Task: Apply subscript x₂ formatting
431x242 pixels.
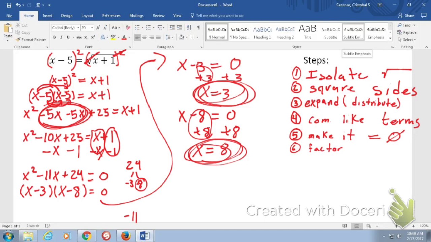Action: [86, 37]
